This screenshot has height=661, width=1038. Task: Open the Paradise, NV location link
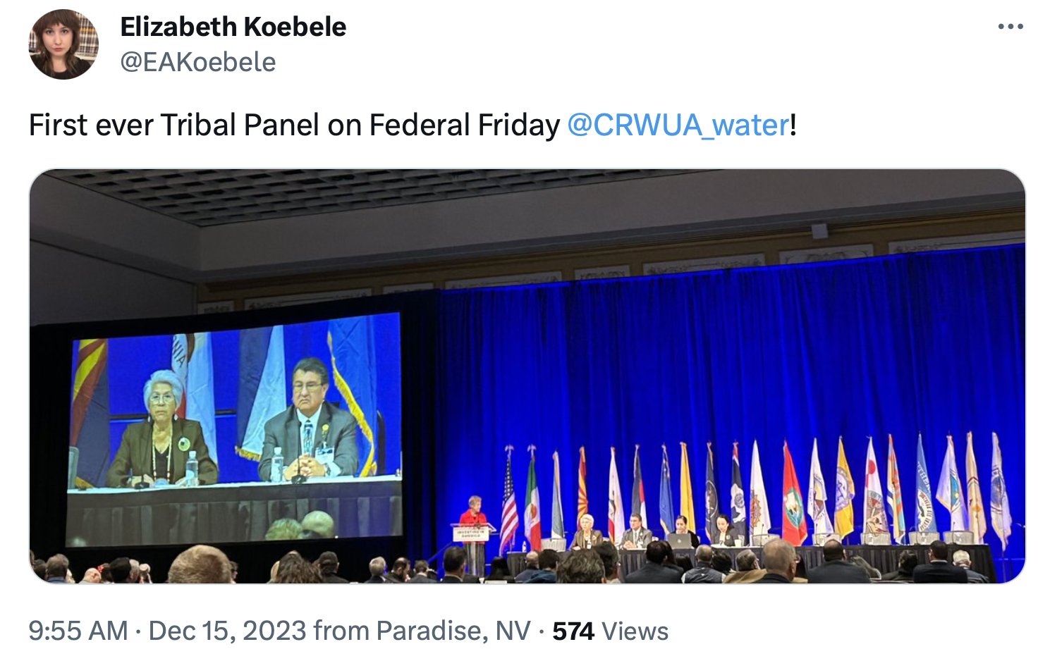coord(453,631)
